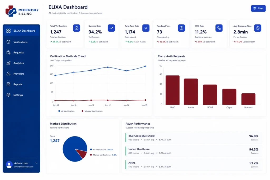Screen dimensions: 270x180
Task: Click the Payer Performance heading
Action: coord(138,124)
